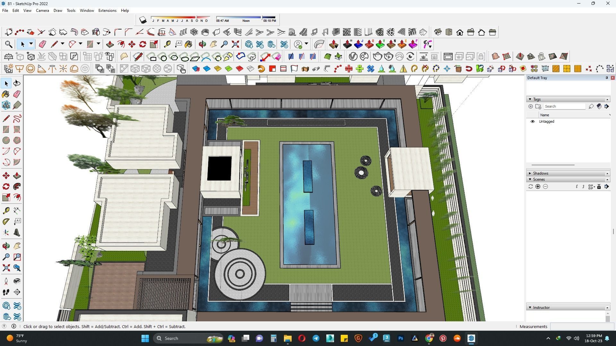Open Windows Start menu on taskbar

pos(145,338)
